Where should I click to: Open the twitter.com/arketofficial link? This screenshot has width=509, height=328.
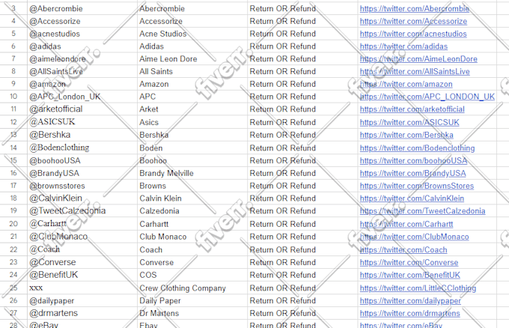[412, 109]
